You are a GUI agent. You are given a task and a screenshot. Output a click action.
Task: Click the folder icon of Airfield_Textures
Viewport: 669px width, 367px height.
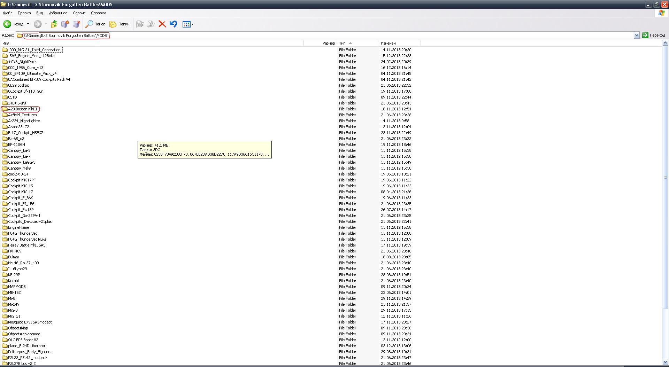point(5,115)
